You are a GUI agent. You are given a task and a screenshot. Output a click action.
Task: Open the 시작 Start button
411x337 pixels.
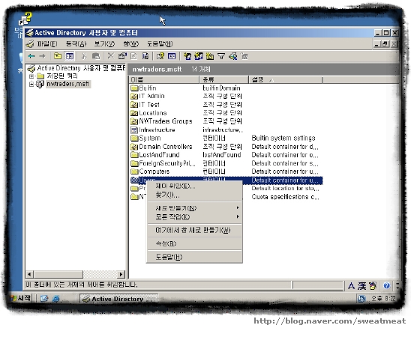(x=20, y=298)
